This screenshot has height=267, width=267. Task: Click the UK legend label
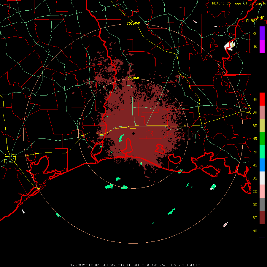(255, 47)
